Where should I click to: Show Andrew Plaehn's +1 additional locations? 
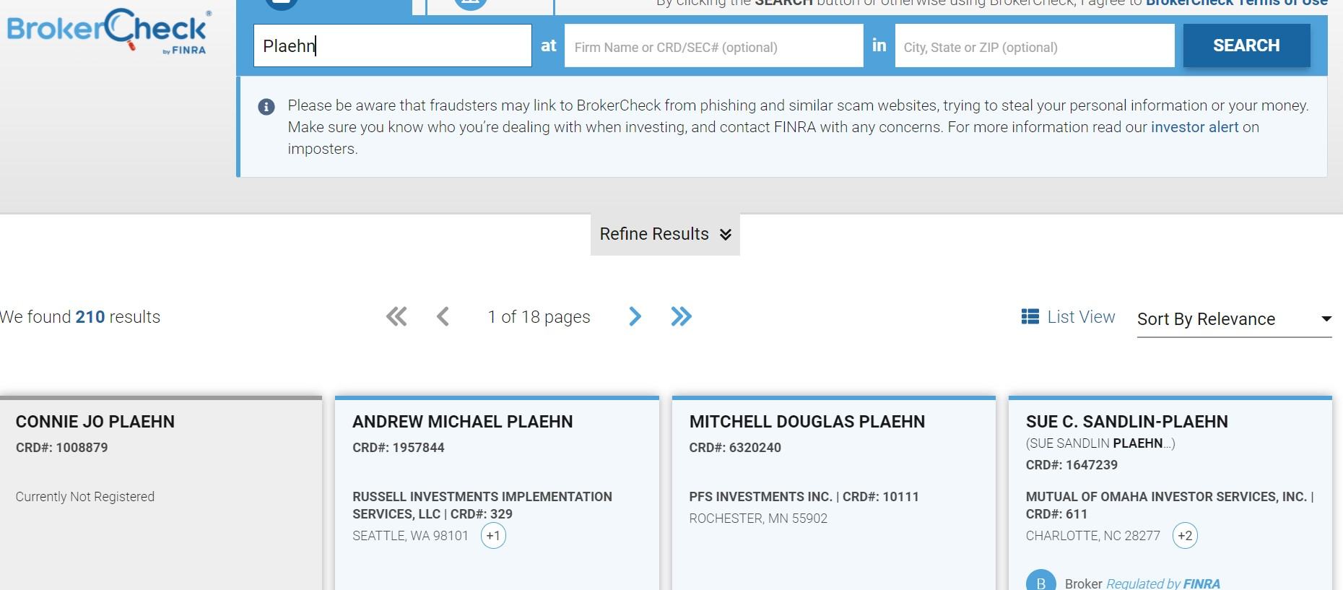click(493, 536)
